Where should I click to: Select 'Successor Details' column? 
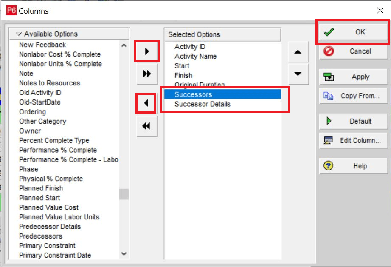[x=203, y=104]
